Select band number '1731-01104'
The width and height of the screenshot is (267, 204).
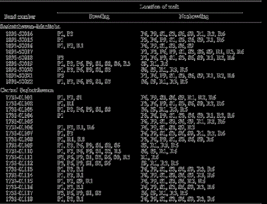click(19, 115)
